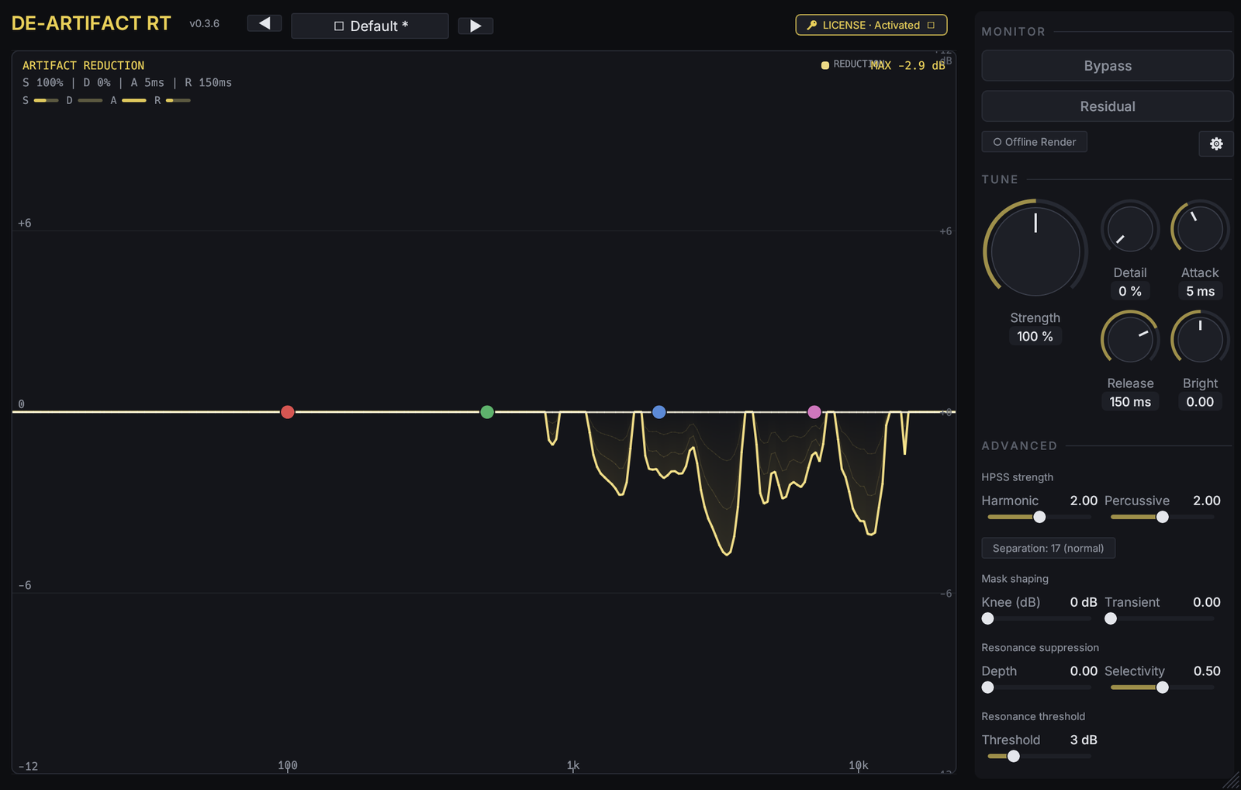
Task: Click the Resonance suppression heading
Action: point(1040,648)
